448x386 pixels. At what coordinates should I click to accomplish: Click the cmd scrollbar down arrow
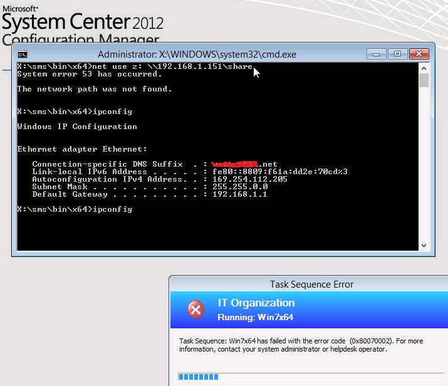coord(424,246)
